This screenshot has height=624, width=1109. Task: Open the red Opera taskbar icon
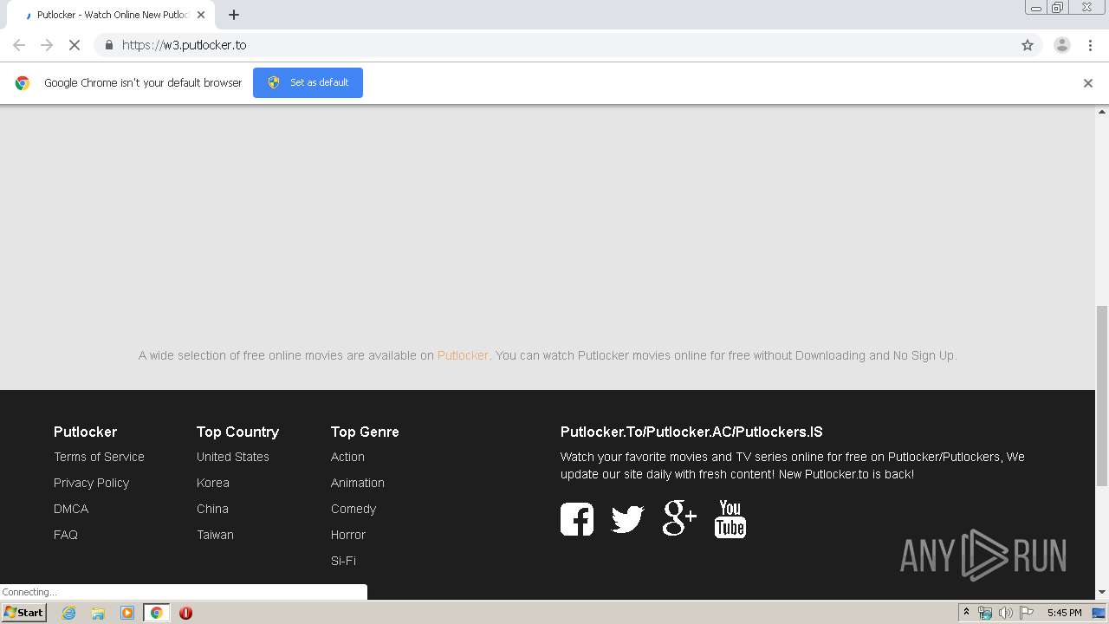coord(185,613)
